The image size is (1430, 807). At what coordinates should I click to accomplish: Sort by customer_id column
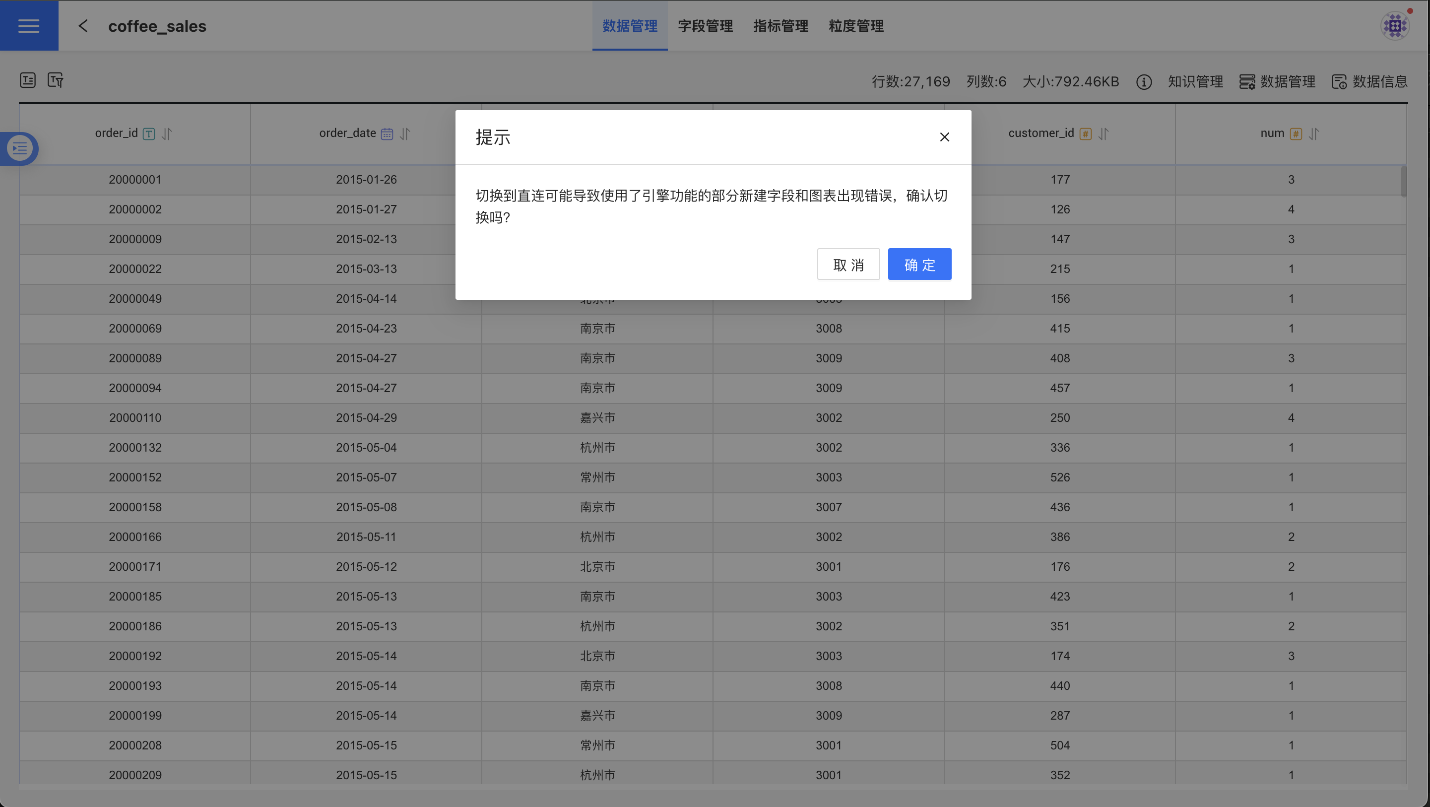(x=1104, y=134)
